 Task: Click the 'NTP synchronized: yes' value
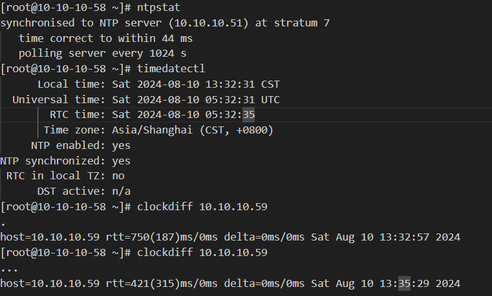pyautogui.click(x=121, y=161)
